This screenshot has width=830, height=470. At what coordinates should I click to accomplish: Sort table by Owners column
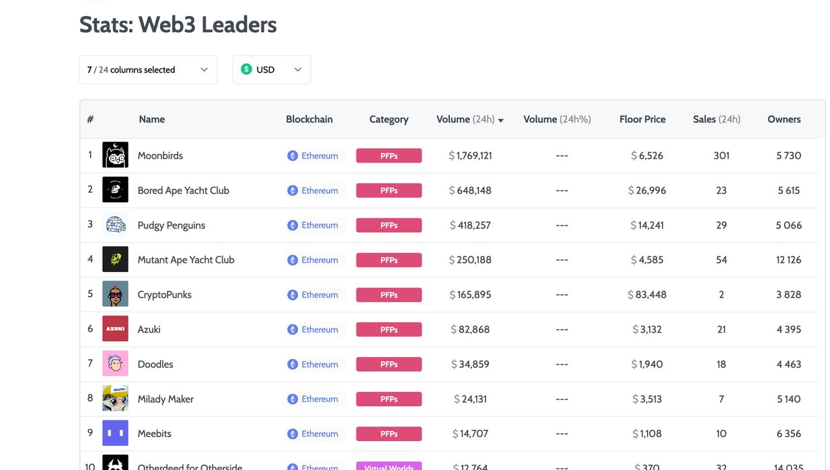pos(784,119)
